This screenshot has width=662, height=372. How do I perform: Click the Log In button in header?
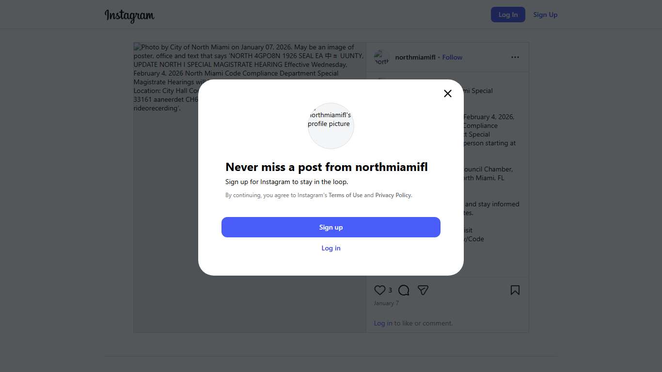(x=508, y=15)
